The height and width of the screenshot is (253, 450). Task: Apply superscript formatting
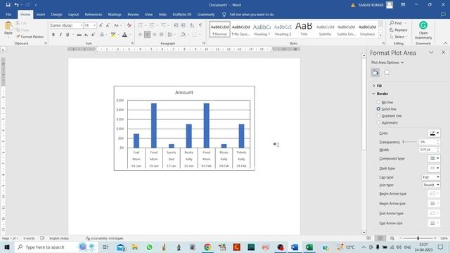[x=93, y=34]
